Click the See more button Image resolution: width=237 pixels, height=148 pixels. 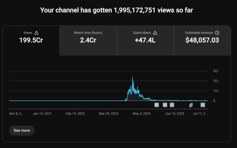click(22, 130)
